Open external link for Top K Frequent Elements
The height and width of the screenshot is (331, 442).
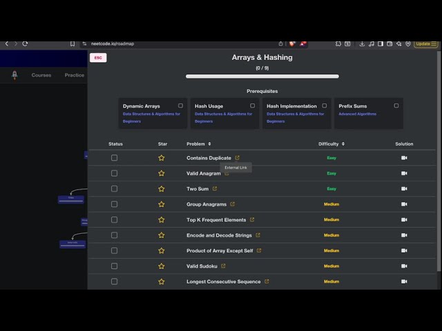[x=252, y=219]
